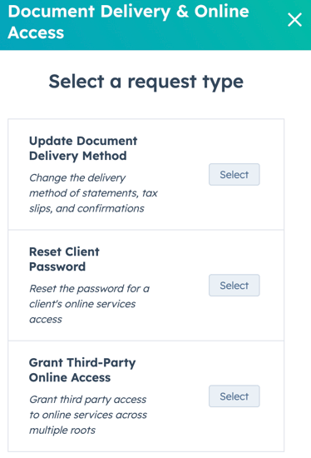Select the Reset Client Password request

click(234, 285)
